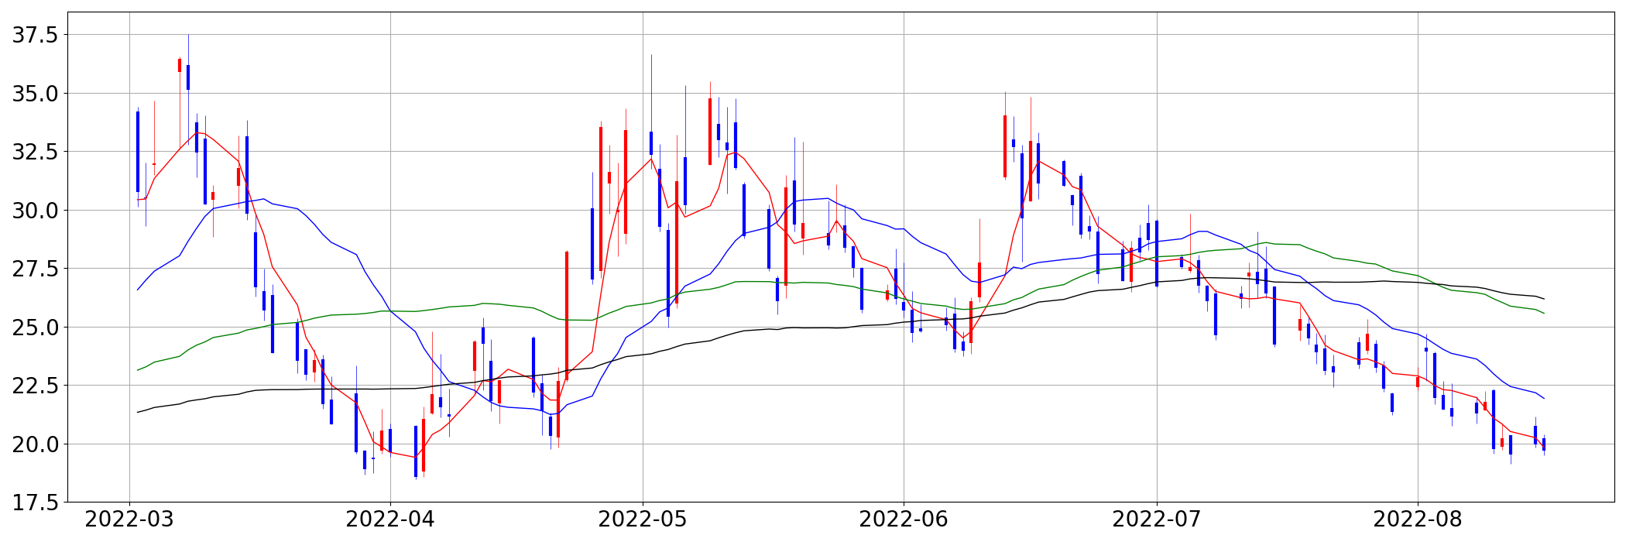Select the 35.0 price axis label

34,94
